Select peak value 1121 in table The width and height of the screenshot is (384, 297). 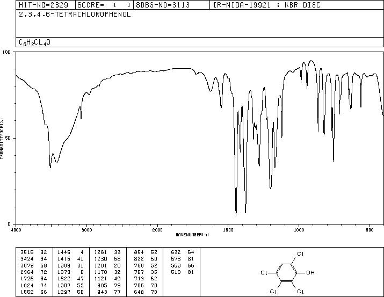(x=100, y=279)
